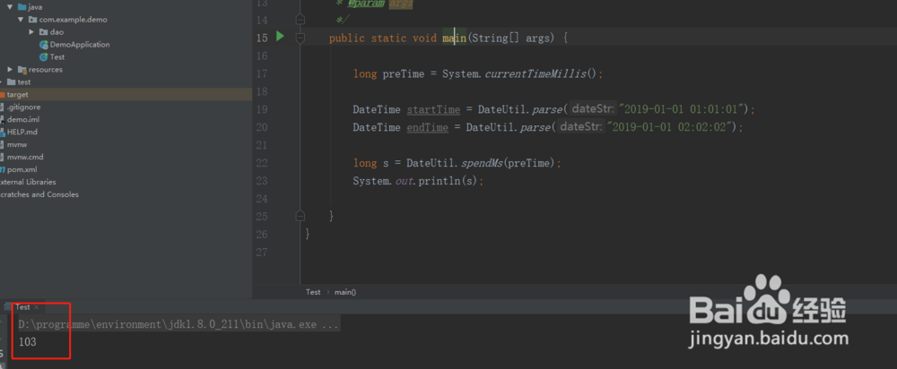Click console output value 103
Image resolution: width=897 pixels, height=369 pixels.
point(28,342)
